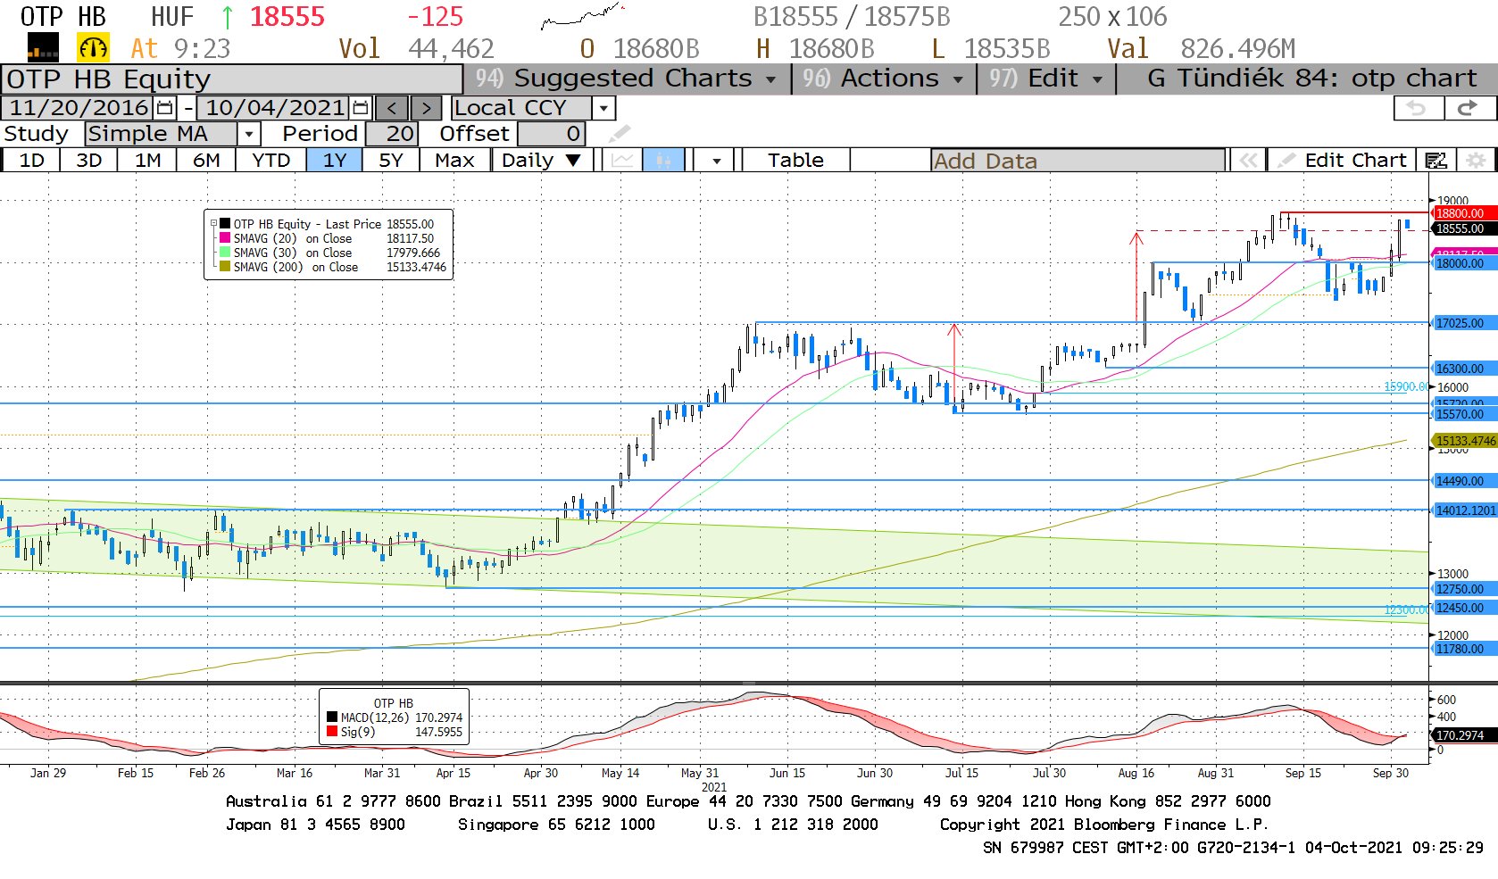The height and width of the screenshot is (879, 1498).
Task: Click the redo arrow button
Action: coord(1467,108)
